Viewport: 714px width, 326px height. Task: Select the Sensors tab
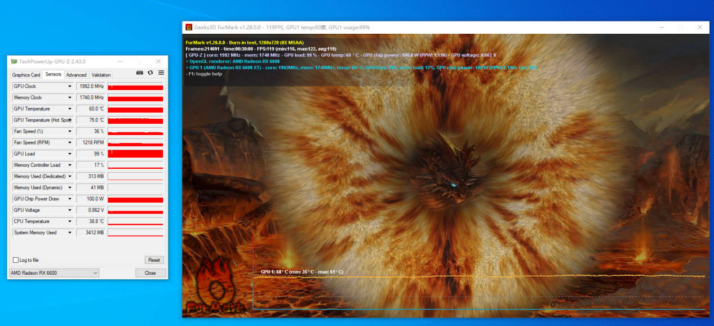tap(53, 74)
